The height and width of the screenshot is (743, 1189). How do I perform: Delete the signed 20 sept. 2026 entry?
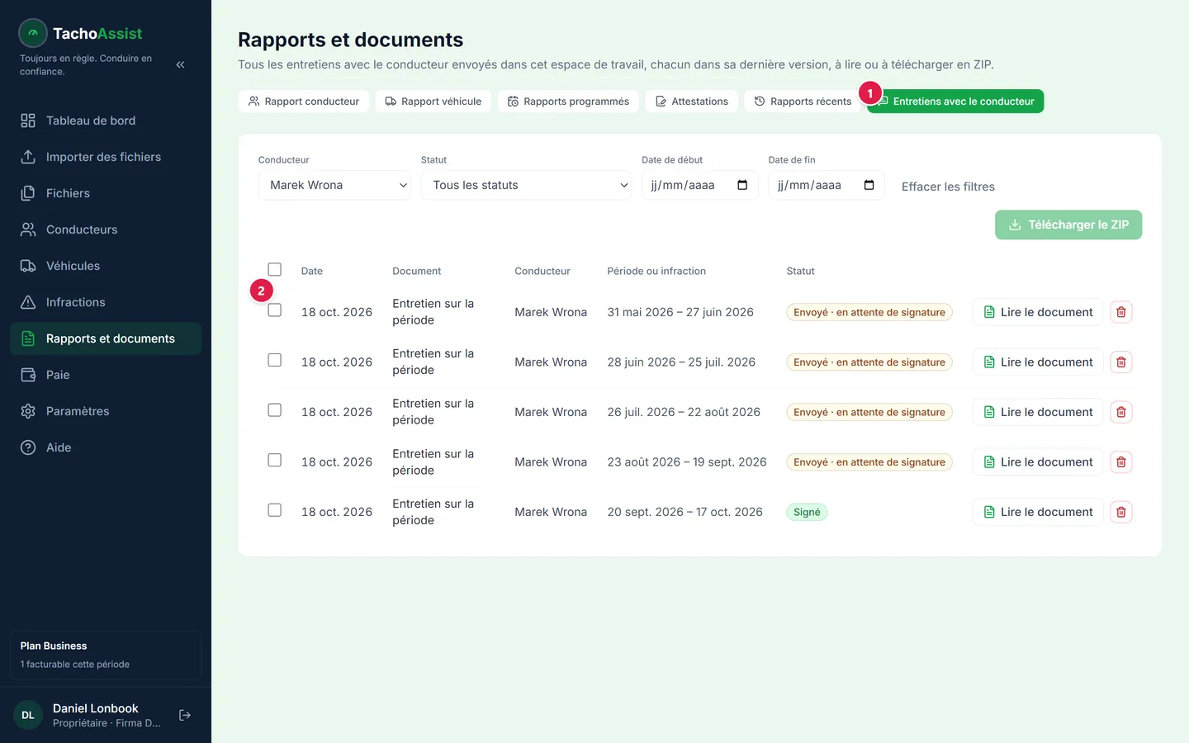(1121, 512)
